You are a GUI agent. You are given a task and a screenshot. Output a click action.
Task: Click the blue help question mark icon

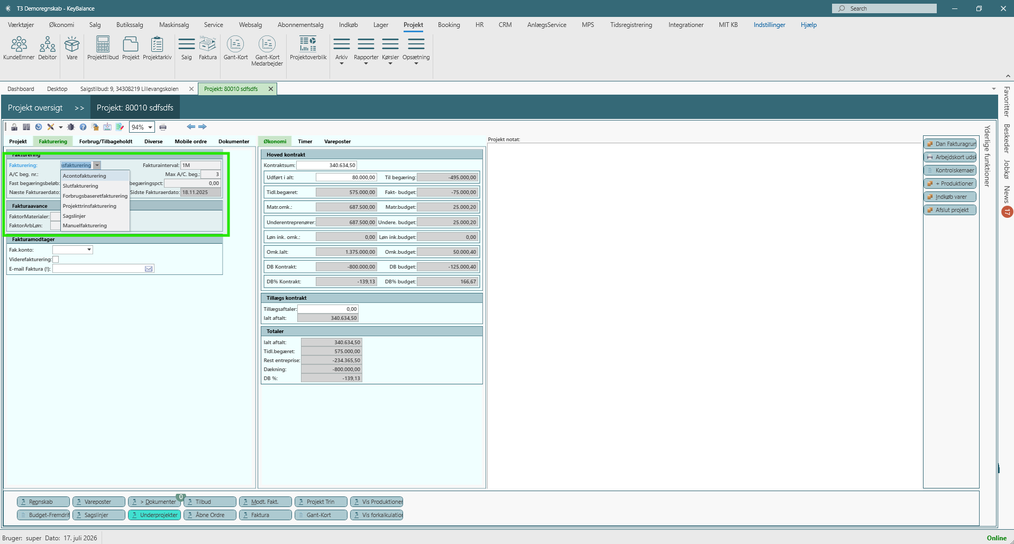[83, 127]
